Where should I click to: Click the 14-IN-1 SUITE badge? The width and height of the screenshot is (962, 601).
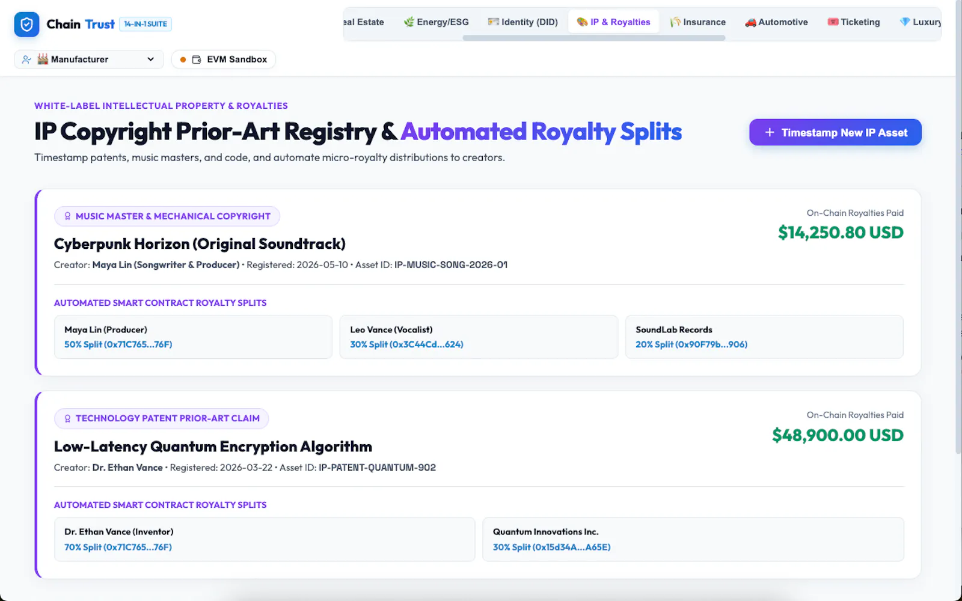click(x=146, y=24)
